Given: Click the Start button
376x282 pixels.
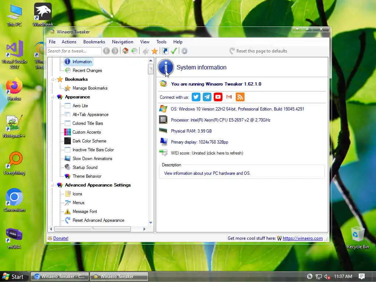Looking at the screenshot, I should [13, 277].
